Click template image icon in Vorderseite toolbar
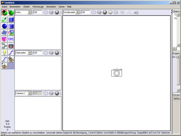 (136, 12)
